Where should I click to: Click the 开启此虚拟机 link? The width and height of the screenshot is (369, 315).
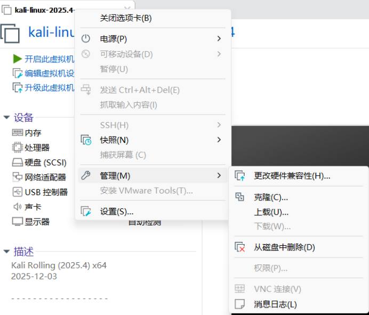[50, 59]
